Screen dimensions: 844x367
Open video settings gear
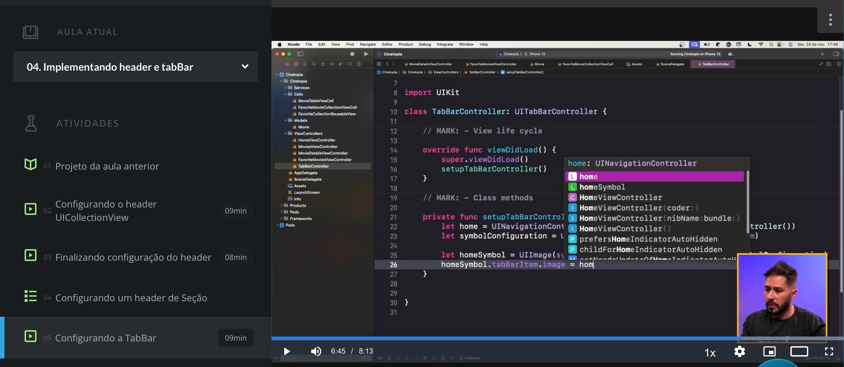click(739, 351)
